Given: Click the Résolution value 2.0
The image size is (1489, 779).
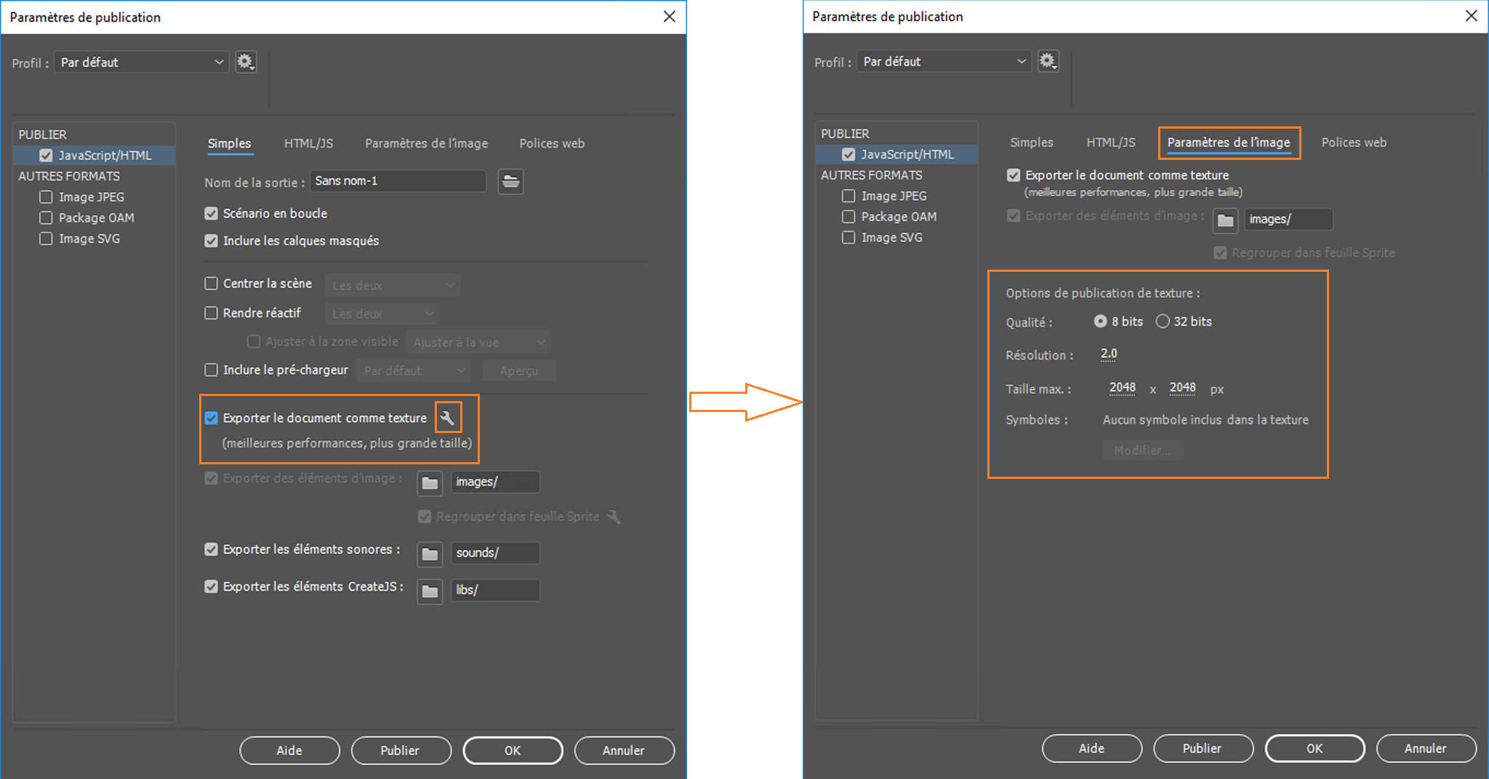Looking at the screenshot, I should 1109,354.
